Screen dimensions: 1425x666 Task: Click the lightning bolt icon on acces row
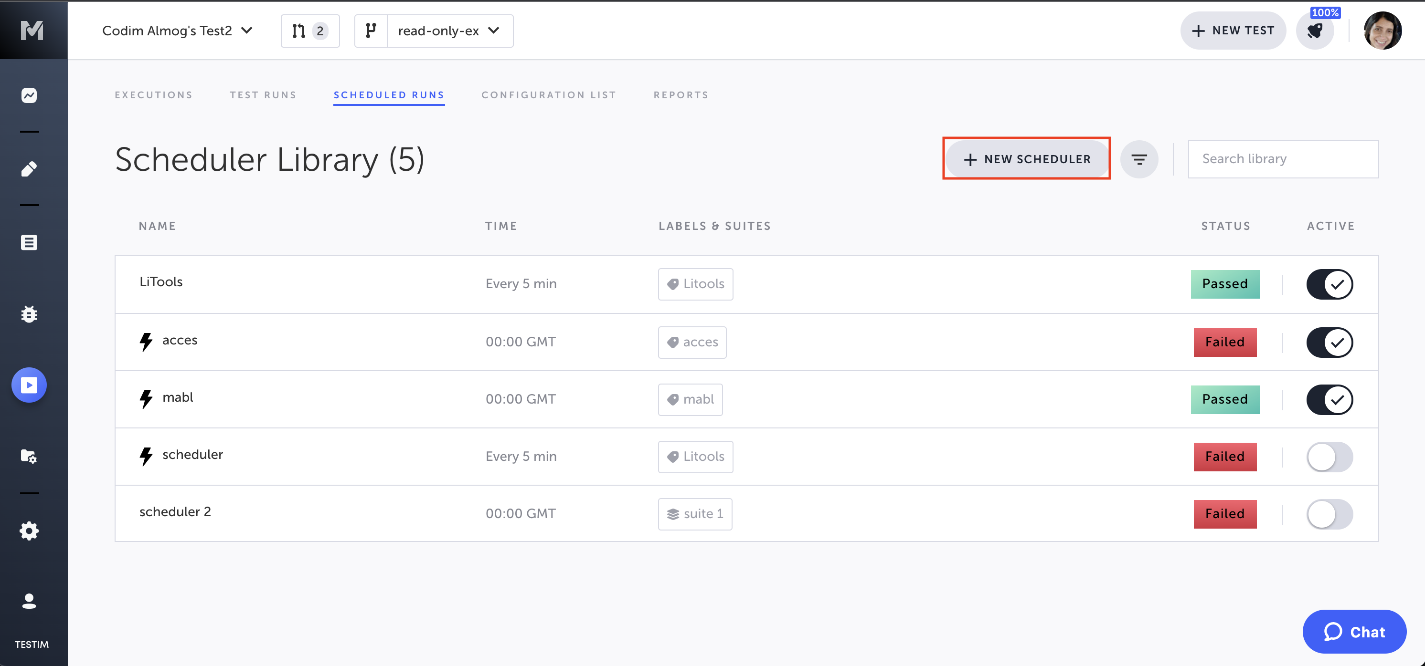146,342
